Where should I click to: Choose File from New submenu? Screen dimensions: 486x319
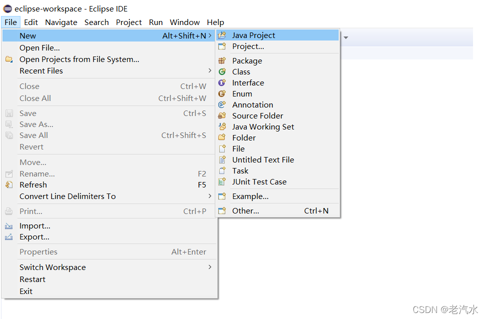click(x=278, y=148)
